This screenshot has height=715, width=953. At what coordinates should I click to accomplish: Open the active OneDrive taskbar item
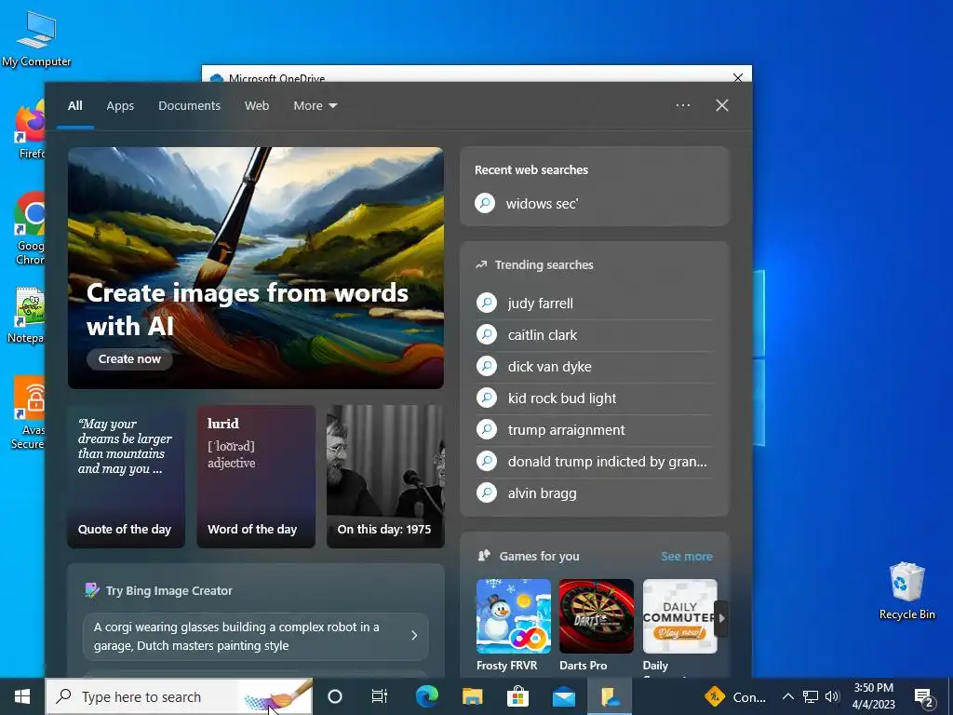tap(610, 696)
